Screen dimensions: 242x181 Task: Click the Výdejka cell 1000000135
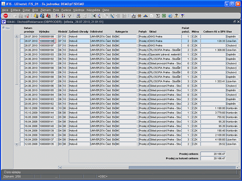coord(47,144)
